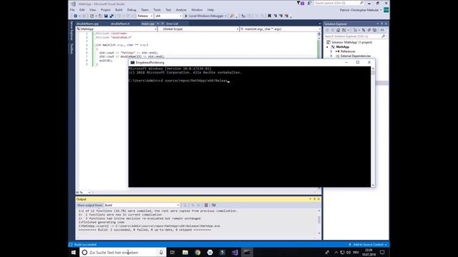Open the MathApp project scope dropdown
The image size is (458, 257).
(x=116, y=29)
